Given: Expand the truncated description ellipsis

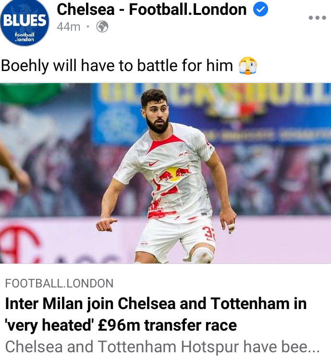Looking at the screenshot, I should (314, 347).
